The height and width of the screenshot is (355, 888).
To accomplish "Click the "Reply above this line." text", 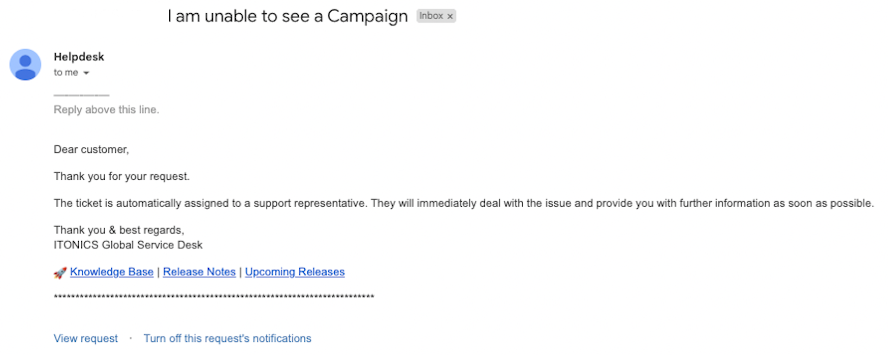I will 106,110.
